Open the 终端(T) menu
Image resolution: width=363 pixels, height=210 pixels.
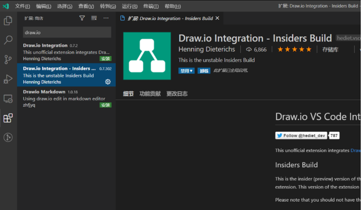pyautogui.click(x=151, y=6)
